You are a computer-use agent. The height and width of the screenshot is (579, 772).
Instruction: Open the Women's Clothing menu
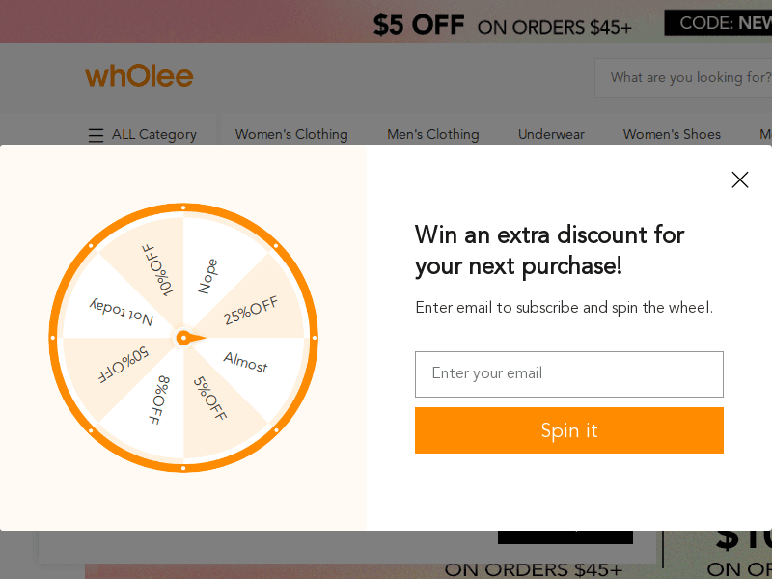coord(291,135)
